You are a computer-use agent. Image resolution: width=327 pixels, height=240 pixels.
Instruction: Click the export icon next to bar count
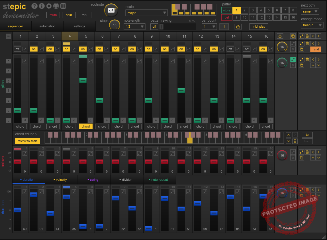click(238, 26)
